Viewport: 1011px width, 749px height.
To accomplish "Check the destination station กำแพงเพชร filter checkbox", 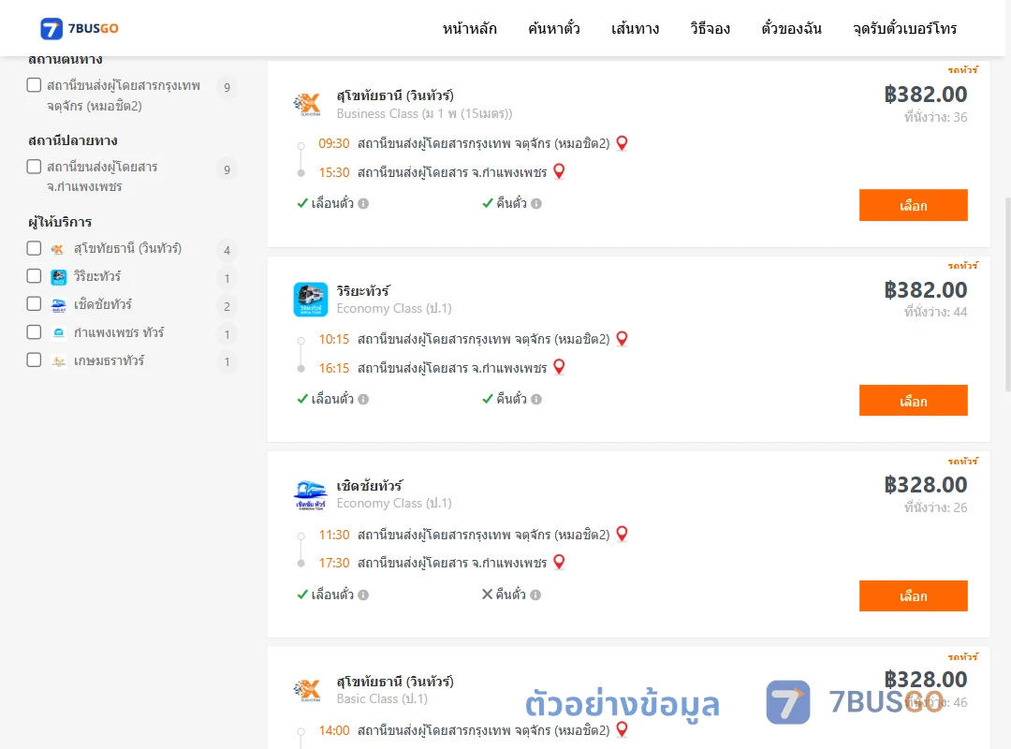I will click(x=35, y=167).
